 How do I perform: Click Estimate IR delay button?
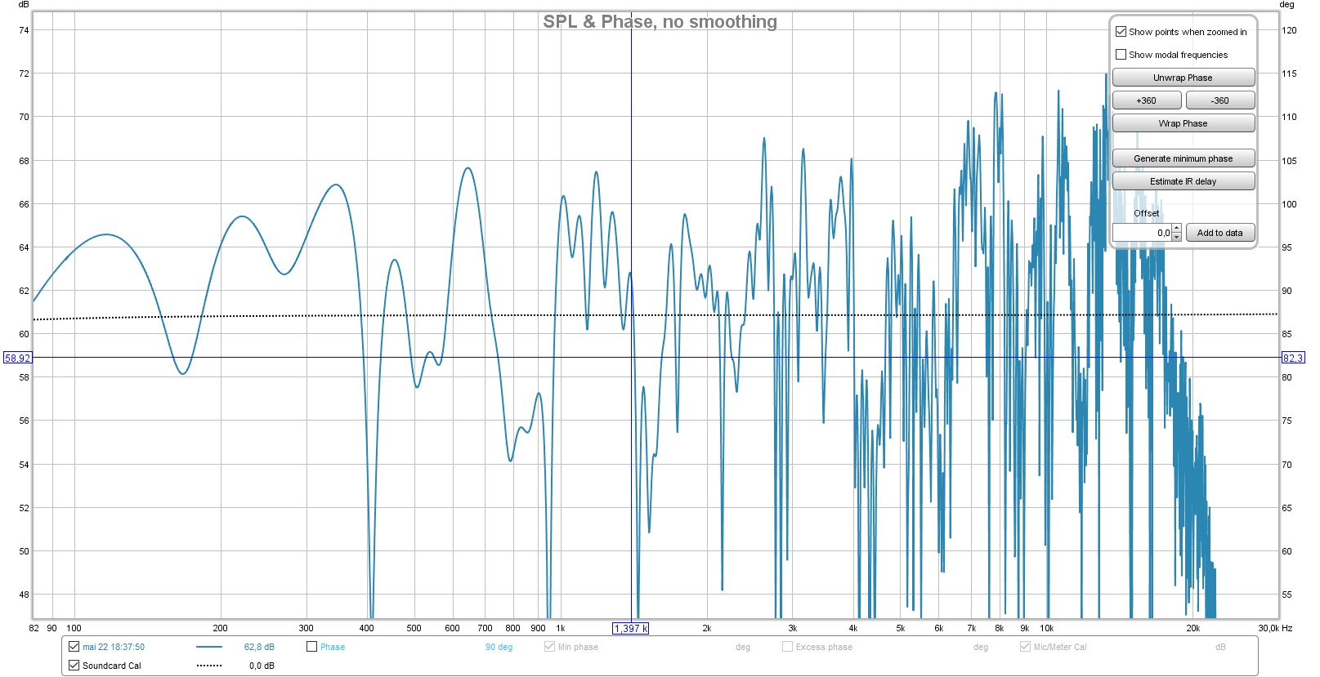[x=1183, y=181]
